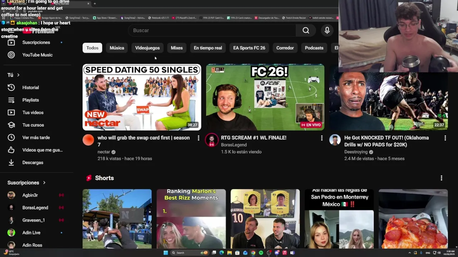Click the Buscar search field
This screenshot has width=458, height=257.
(213, 30)
